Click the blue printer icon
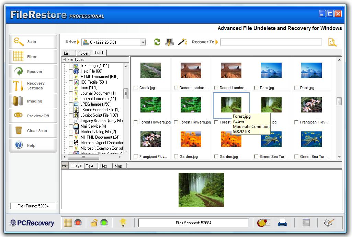The image size is (352, 237). pyautogui.click(x=282, y=223)
